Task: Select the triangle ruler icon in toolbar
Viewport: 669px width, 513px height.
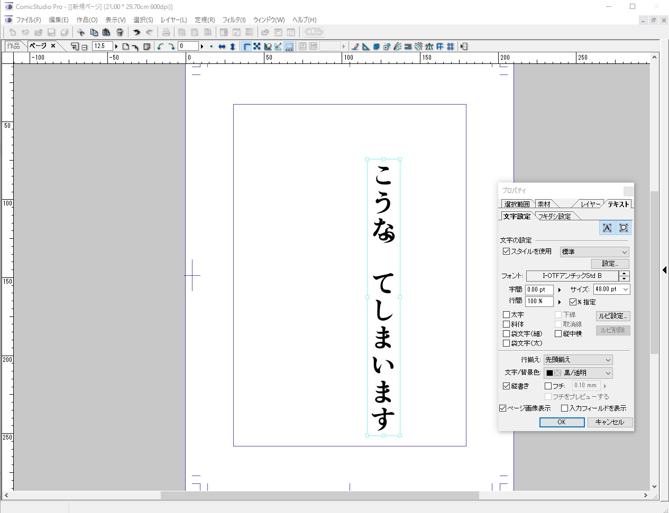Action: tap(365, 46)
